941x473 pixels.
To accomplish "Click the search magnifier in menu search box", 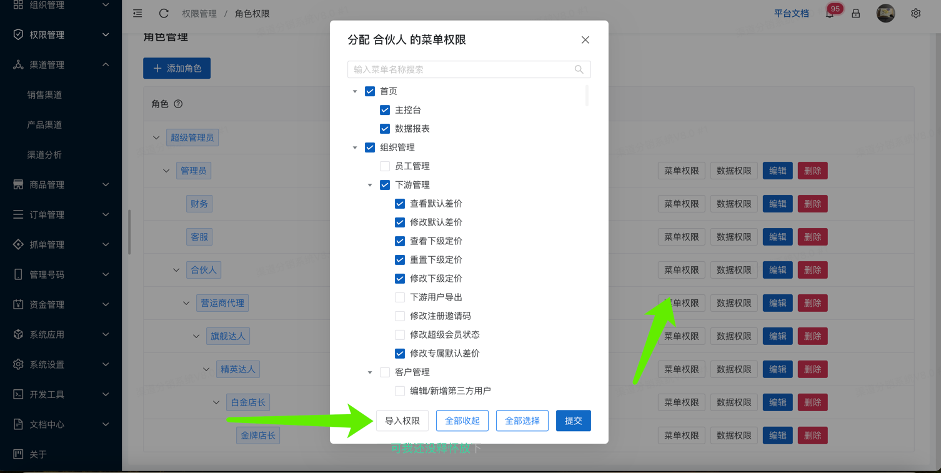I will [x=579, y=69].
